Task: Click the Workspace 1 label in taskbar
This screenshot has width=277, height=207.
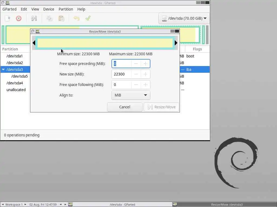Action: click(x=14, y=205)
